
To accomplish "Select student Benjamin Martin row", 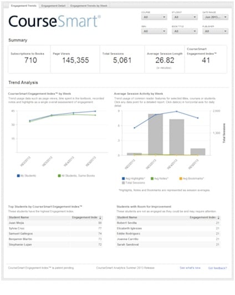I will [x=55, y=239].
